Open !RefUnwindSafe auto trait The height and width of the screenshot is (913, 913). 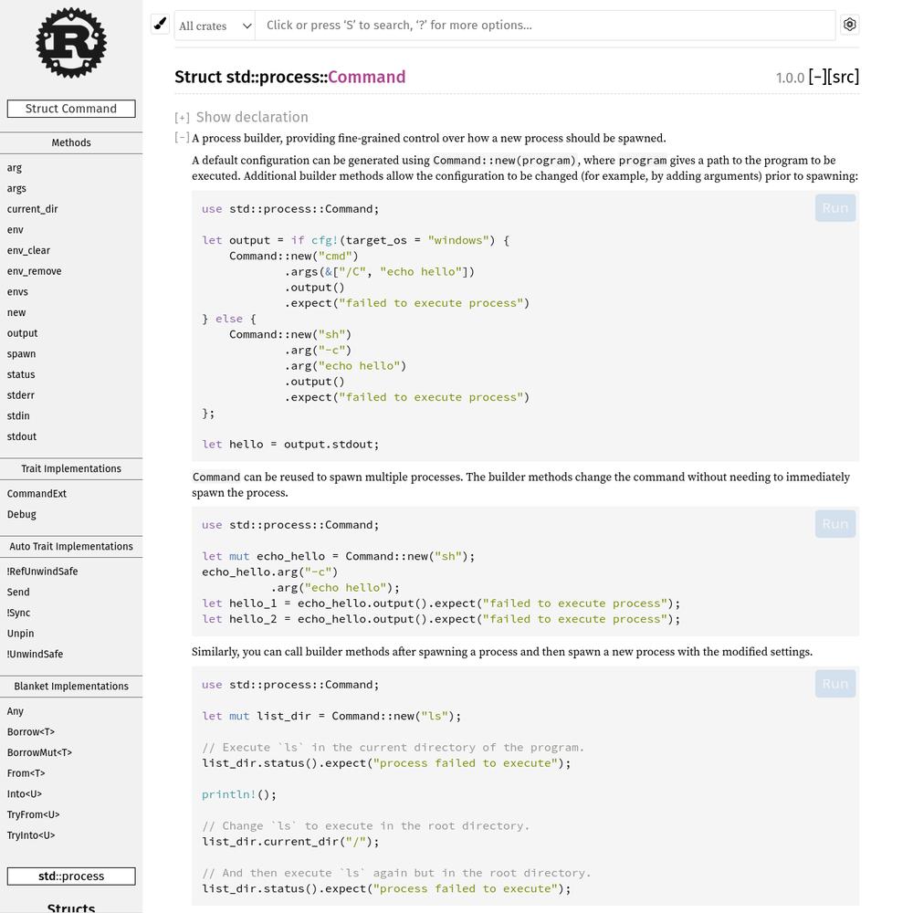(42, 572)
